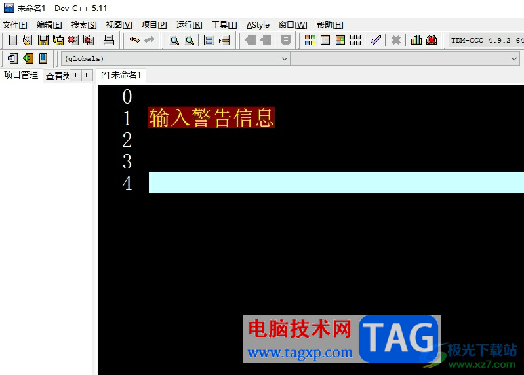Open the TDM-GCC 4.9.2 compiler dropdown
The image size is (524, 375).
tap(486, 41)
